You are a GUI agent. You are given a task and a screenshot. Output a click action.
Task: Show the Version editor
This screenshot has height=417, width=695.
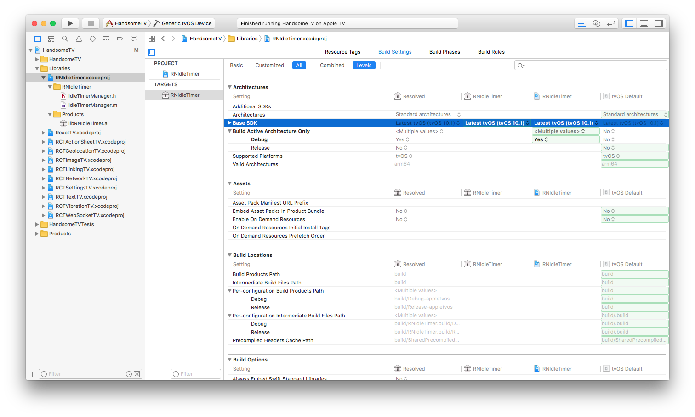611,23
